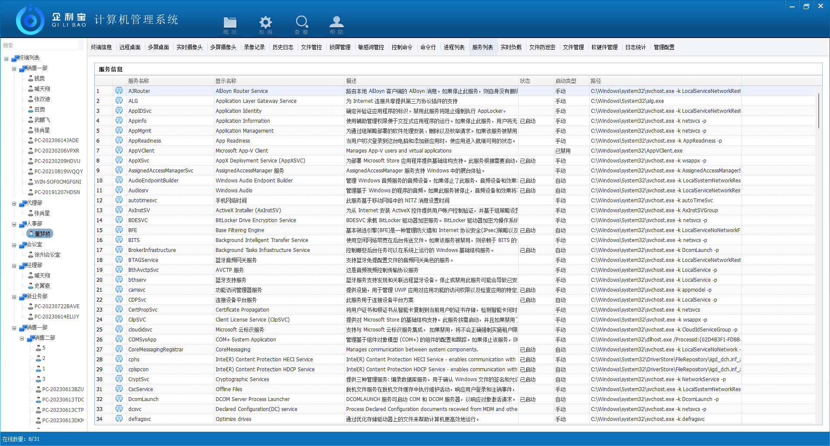This screenshot has height=446, width=830.
Task: Collapse the 代理部 group
Action: point(14,204)
